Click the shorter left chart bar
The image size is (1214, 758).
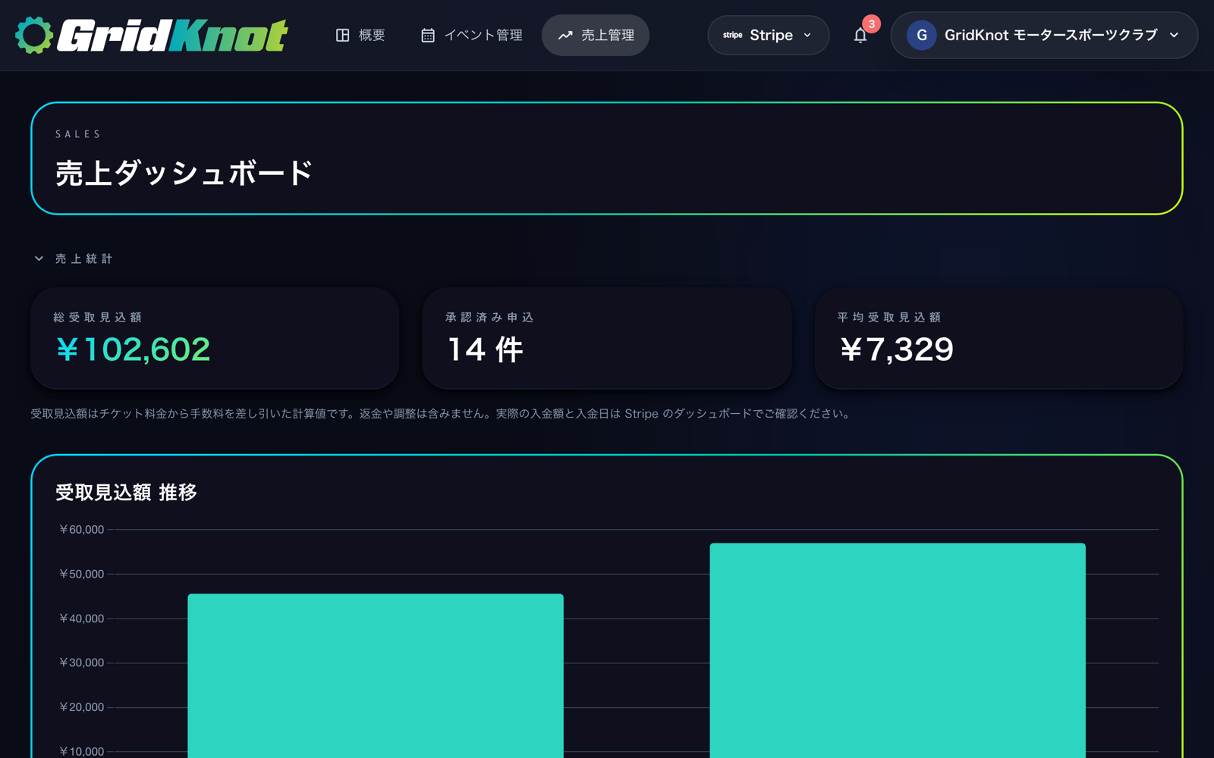pyautogui.click(x=376, y=675)
